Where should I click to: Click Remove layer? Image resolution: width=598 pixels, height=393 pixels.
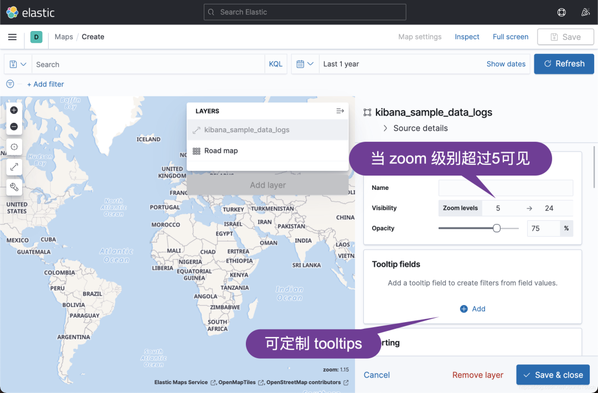point(478,375)
